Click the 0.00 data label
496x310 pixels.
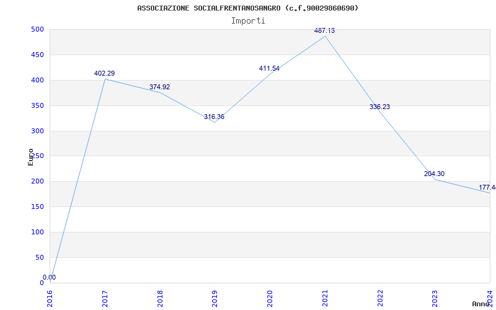click(50, 277)
